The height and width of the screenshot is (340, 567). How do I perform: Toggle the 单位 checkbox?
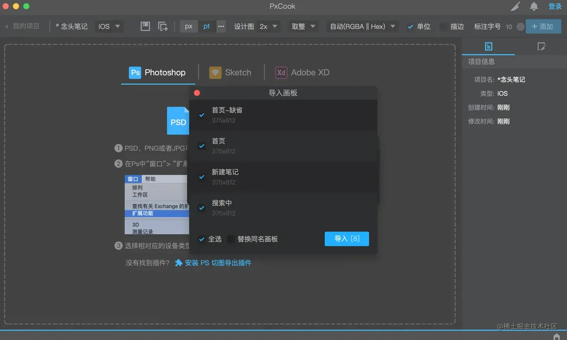[411, 27]
